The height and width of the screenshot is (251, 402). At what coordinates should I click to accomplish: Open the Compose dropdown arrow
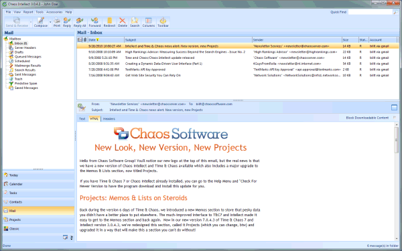(x=50, y=22)
